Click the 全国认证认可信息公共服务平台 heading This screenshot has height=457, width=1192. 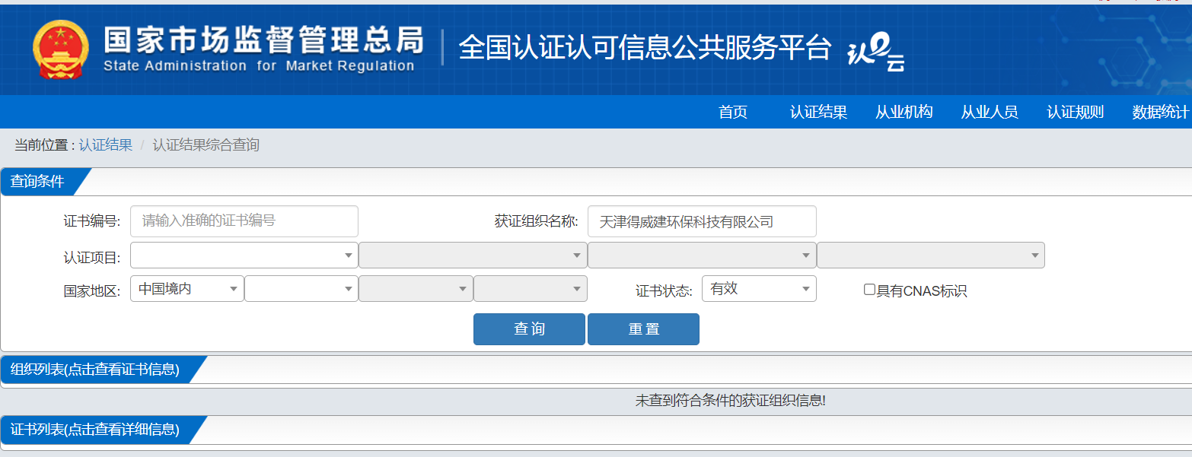tap(645, 48)
